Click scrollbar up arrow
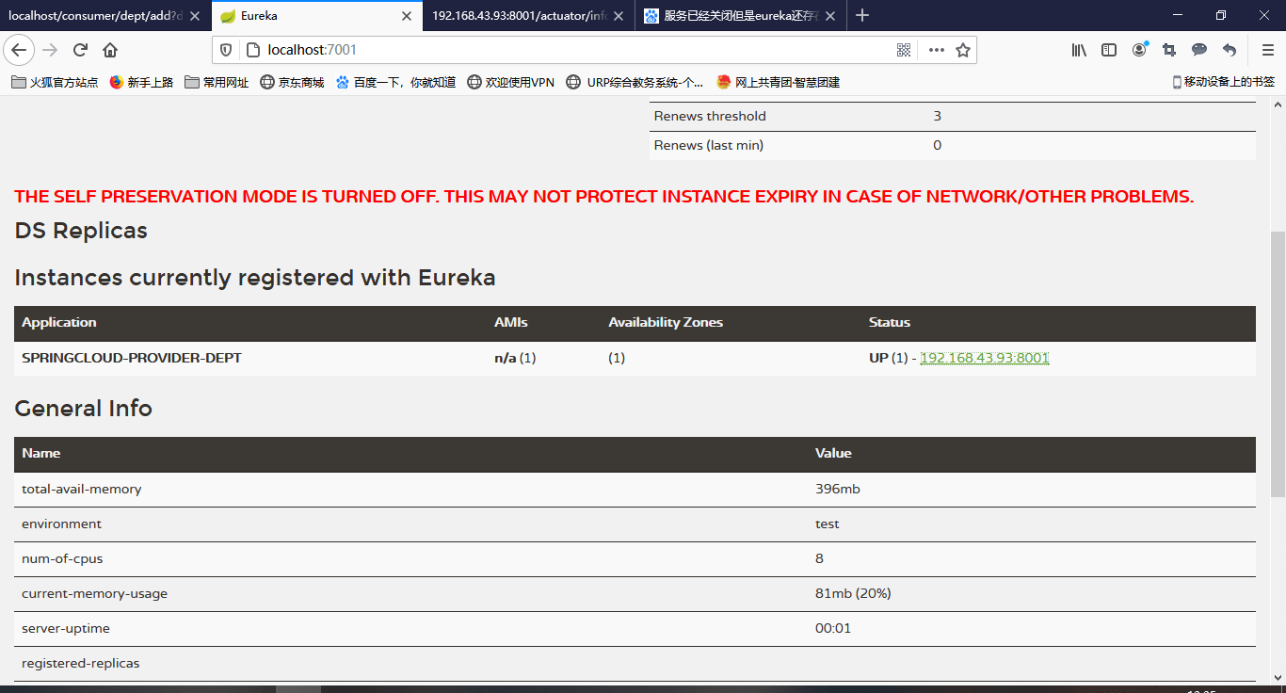Viewport: 1286px width, 693px height. tap(1278, 105)
